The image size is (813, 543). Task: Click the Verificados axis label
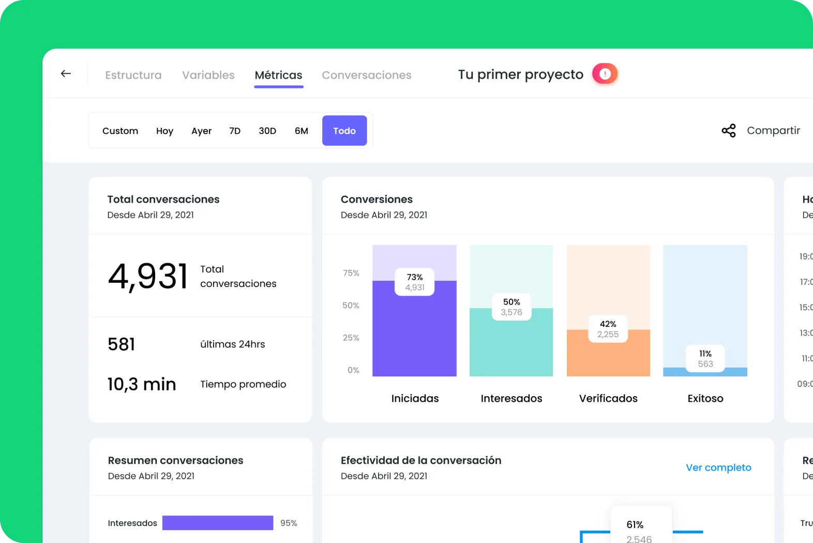608,398
